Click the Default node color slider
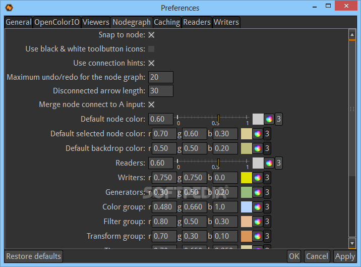This screenshot has width=361, height=267. click(x=212, y=119)
